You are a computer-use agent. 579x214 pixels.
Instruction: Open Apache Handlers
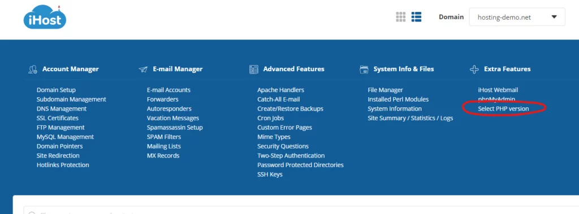(280, 90)
